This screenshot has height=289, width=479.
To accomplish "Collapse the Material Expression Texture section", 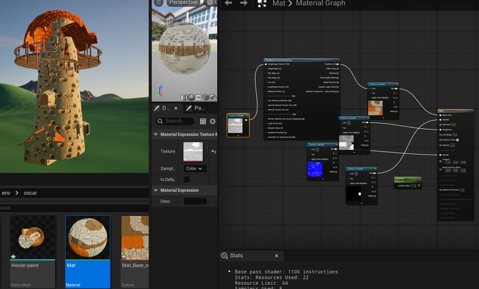I will point(156,134).
